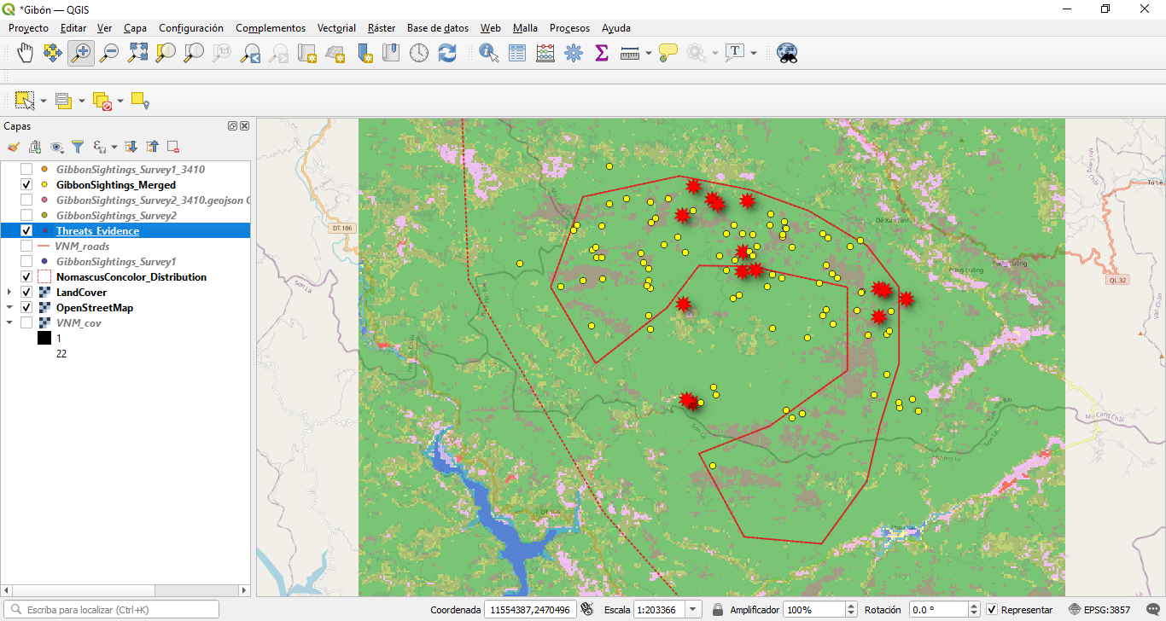This screenshot has height=621, width=1166.
Task: Open the statistical summary sigma icon
Action: point(601,53)
